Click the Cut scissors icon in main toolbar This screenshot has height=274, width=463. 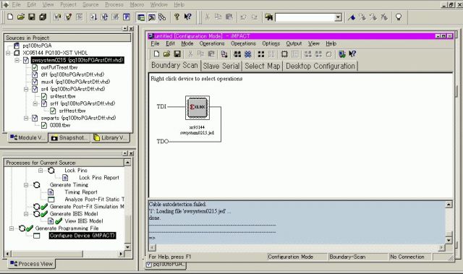[207, 17]
